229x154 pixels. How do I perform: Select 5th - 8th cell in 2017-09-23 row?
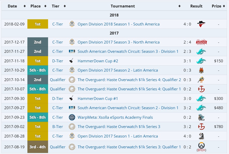point(38,117)
